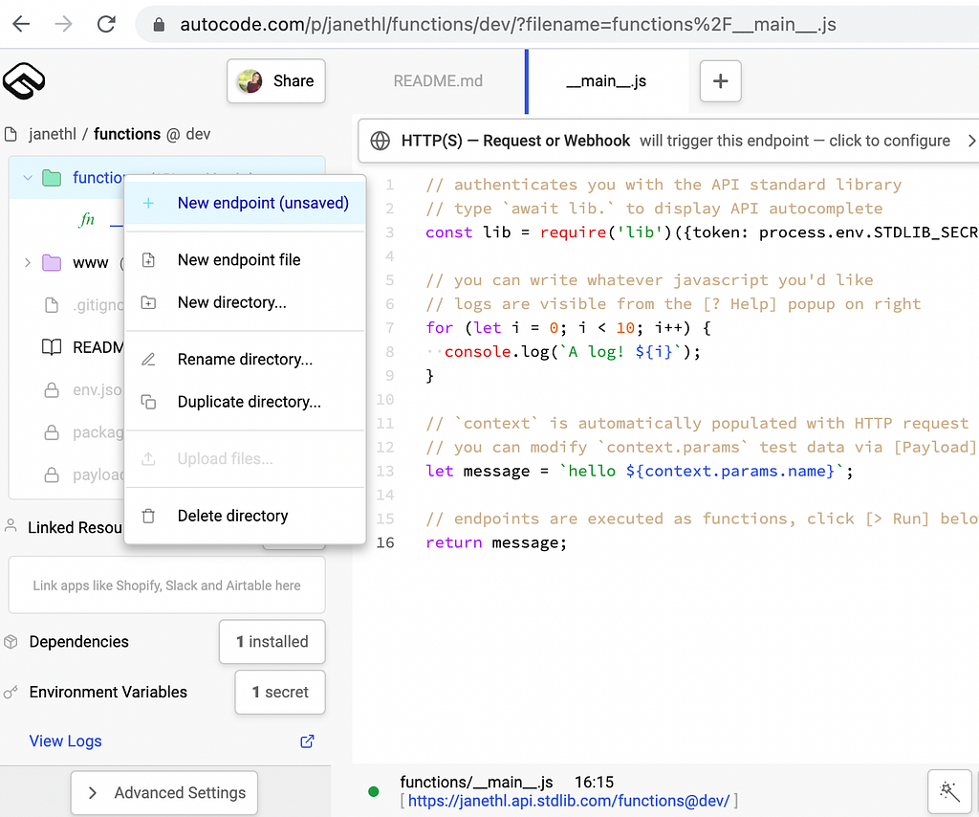This screenshot has height=817, width=979.
Task: Click the Link apps like Shopify box
Action: click(166, 585)
